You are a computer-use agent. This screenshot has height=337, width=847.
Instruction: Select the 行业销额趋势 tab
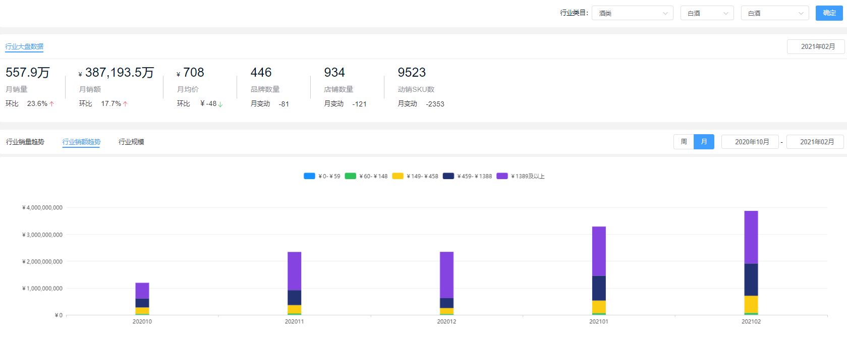pos(81,142)
